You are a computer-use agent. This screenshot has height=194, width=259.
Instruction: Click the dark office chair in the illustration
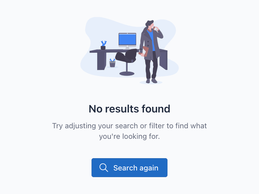[127, 62]
